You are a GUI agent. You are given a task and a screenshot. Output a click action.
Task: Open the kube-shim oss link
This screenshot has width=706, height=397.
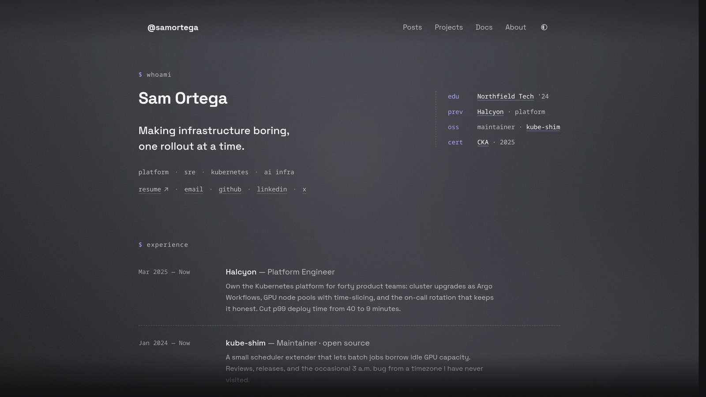point(543,127)
